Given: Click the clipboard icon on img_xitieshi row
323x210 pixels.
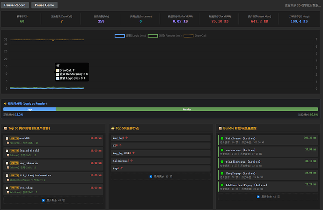Looking at the screenshot, I should (7, 151).
